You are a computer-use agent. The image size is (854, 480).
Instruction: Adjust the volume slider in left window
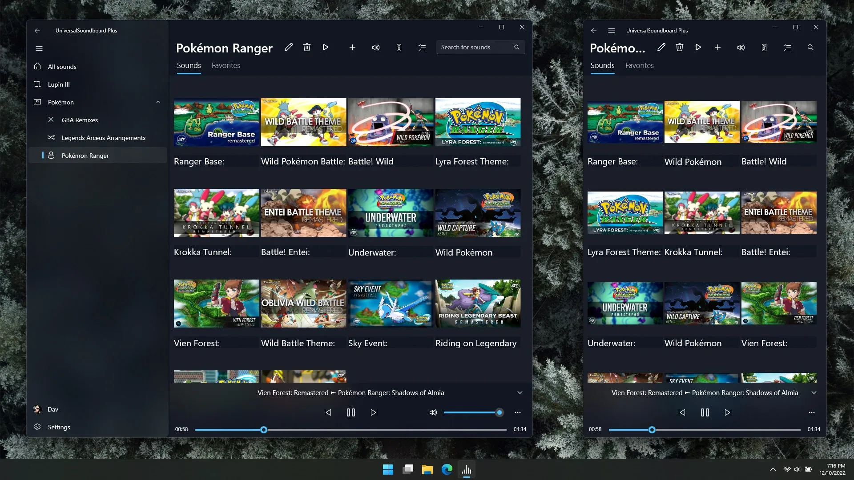tap(473, 412)
